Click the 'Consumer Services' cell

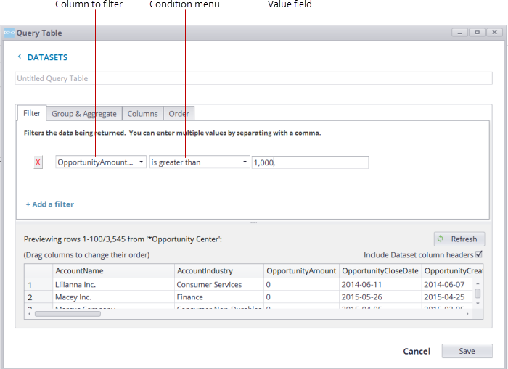(219, 285)
